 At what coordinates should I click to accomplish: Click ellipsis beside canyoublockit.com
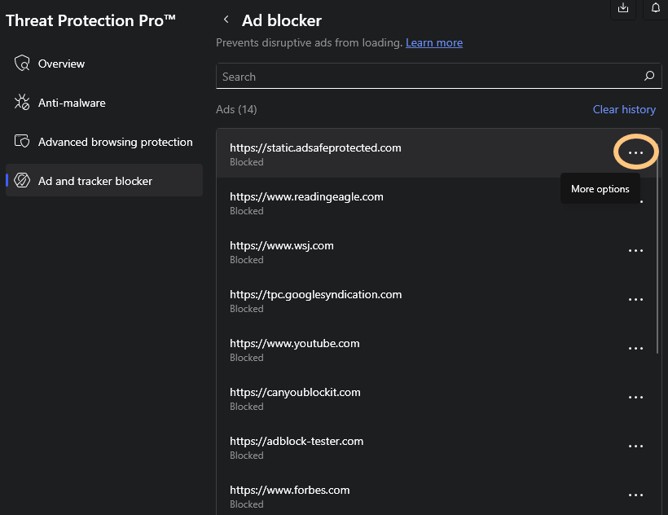[x=635, y=397]
